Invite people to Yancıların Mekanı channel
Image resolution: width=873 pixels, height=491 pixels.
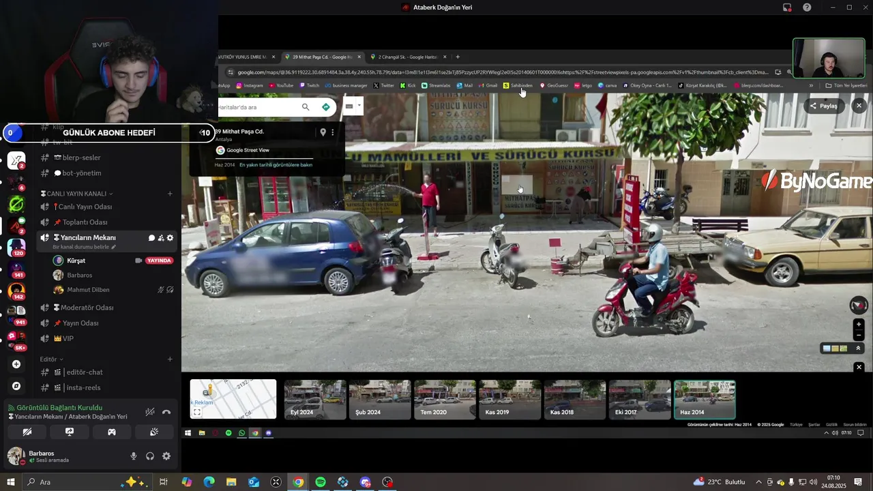161,238
